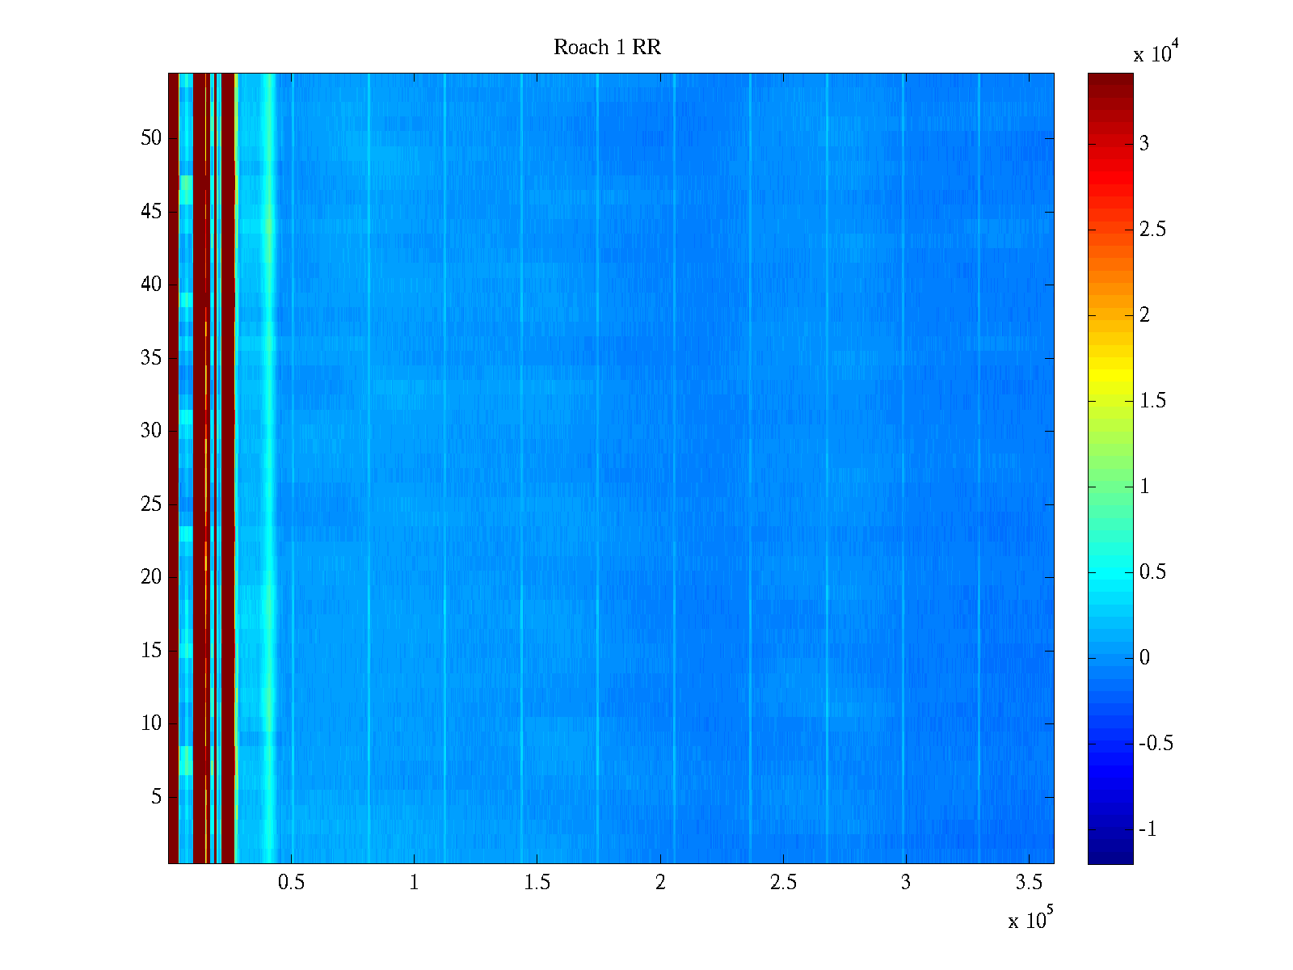Image resolution: width=1293 pixels, height=970 pixels.
Task: Click the y-axis tick label '40'
Action: pyautogui.click(x=151, y=285)
